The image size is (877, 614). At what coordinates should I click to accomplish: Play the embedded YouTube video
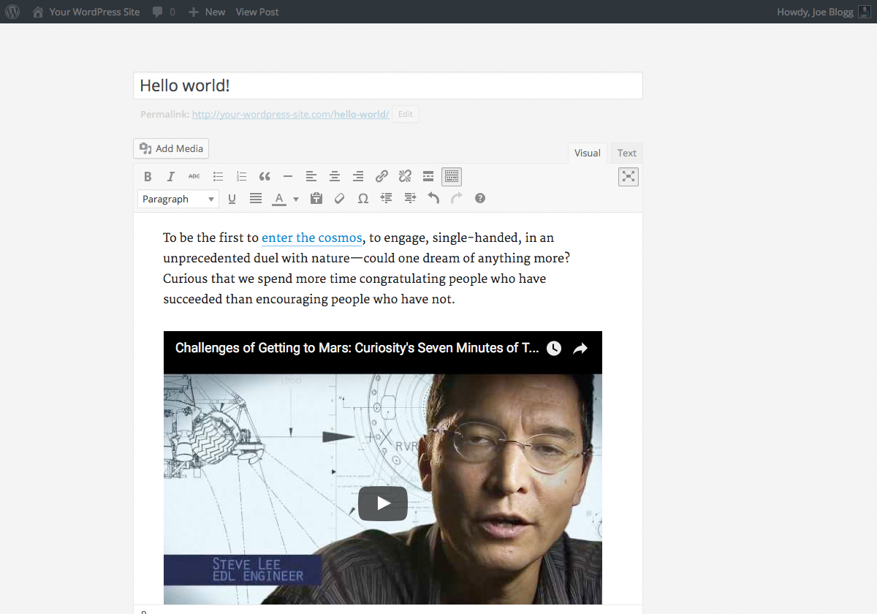point(383,503)
